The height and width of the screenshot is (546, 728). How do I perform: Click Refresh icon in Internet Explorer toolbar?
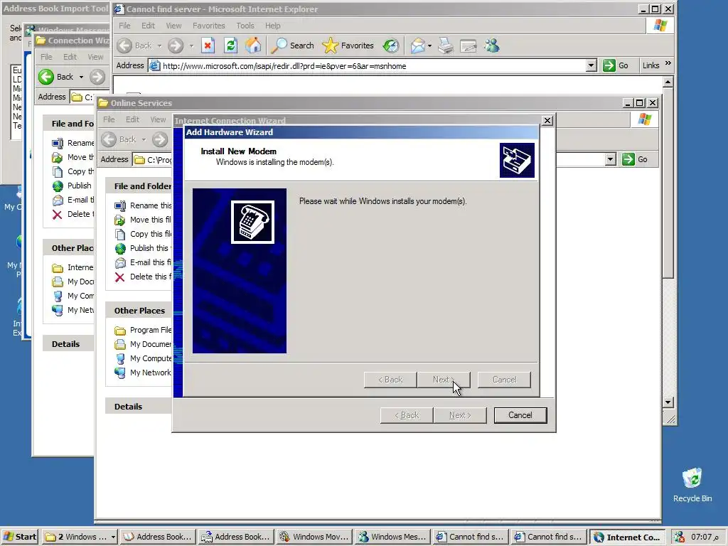click(x=230, y=45)
